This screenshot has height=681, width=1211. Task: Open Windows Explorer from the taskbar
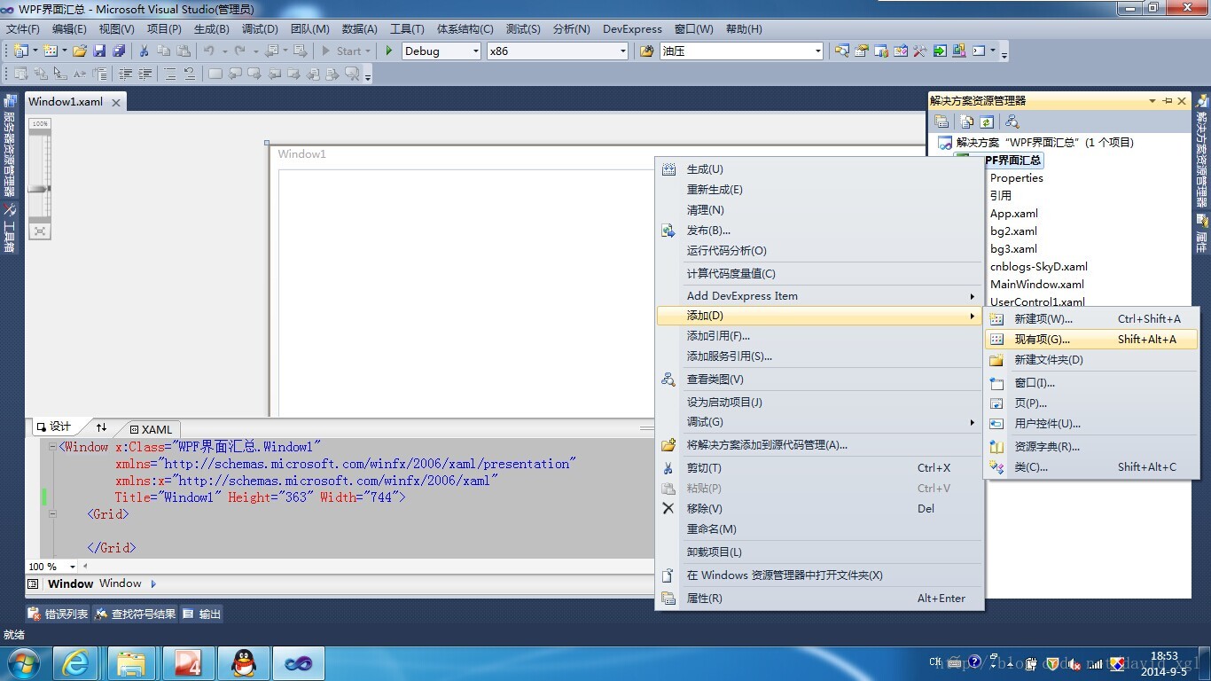pos(131,662)
